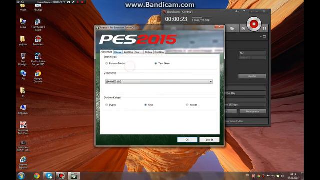Select bandicam 2015-01-07 video file

click(x=23, y=145)
